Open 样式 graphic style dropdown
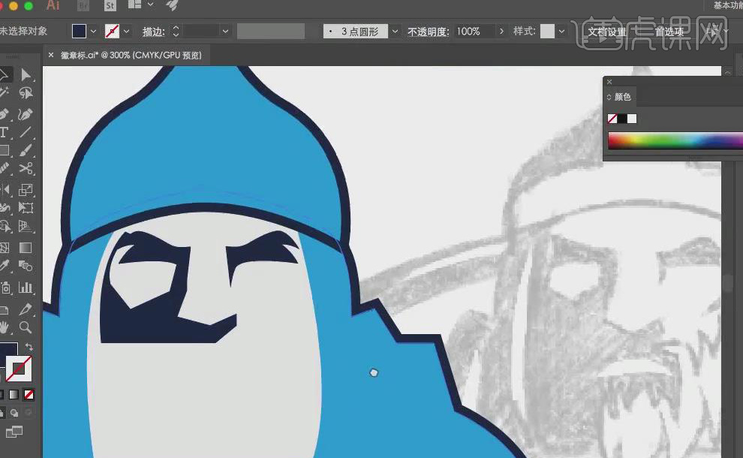Screen dimensions: 743x458 tap(561, 32)
